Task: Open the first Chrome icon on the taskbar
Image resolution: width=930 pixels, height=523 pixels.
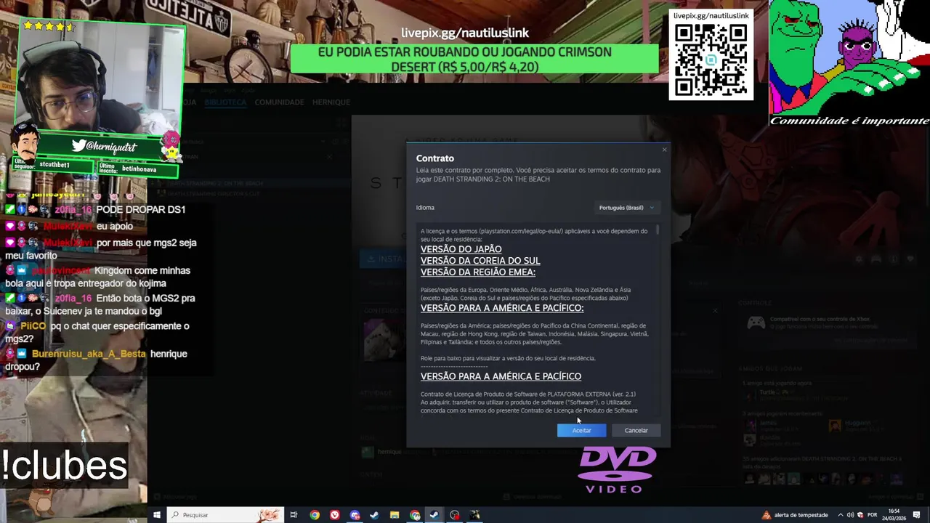Action: [315, 515]
